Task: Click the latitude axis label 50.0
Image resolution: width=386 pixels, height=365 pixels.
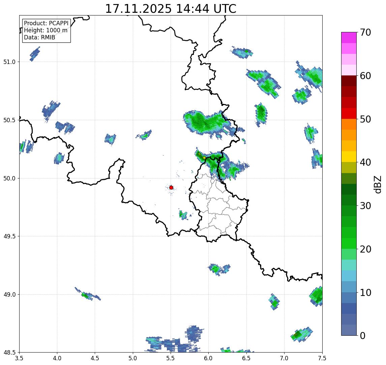Action: [9, 178]
